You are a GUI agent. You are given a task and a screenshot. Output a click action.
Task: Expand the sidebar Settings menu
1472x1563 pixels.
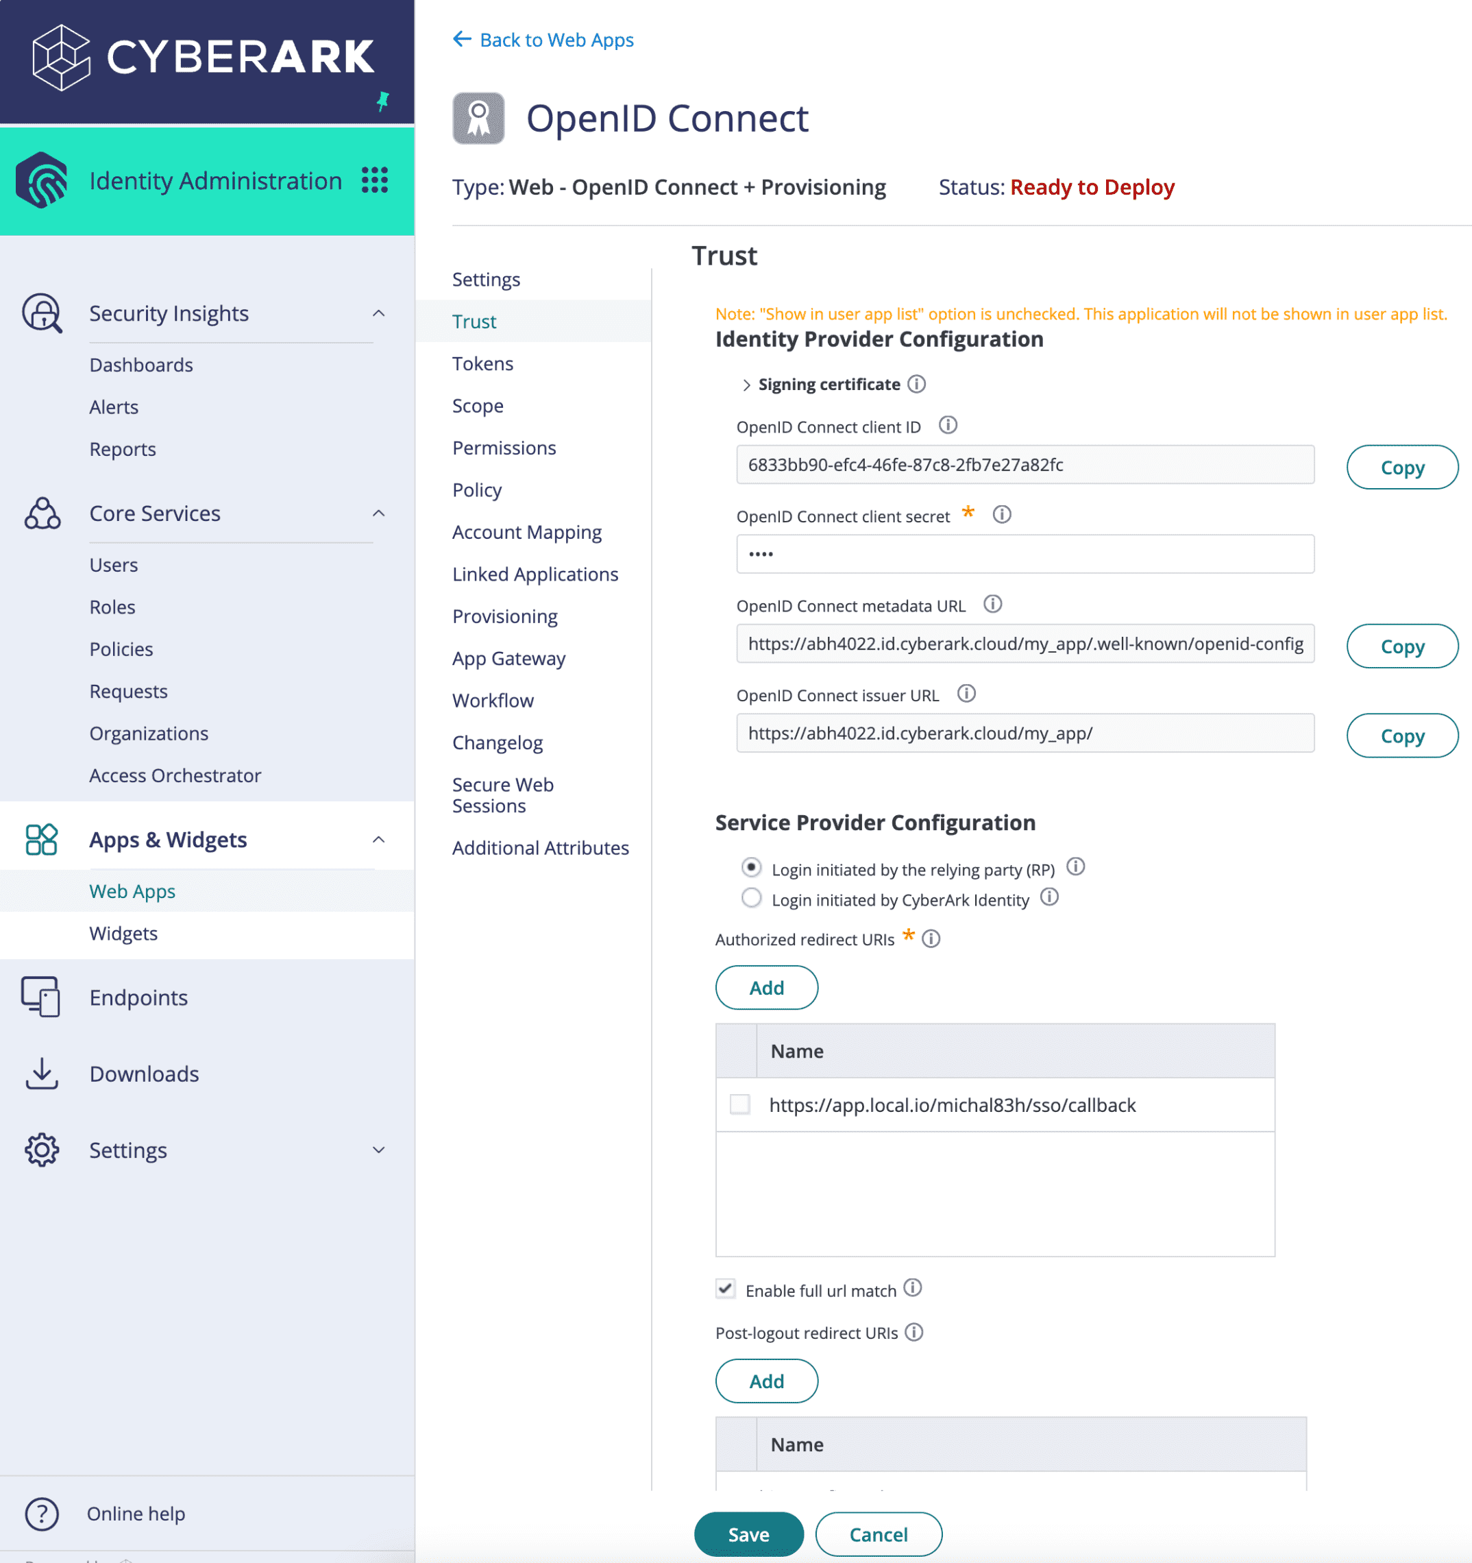(x=379, y=1150)
